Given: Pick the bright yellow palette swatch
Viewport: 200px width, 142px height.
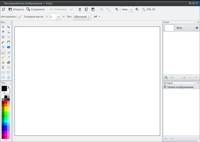Looking at the screenshot, I should pos(6,108).
